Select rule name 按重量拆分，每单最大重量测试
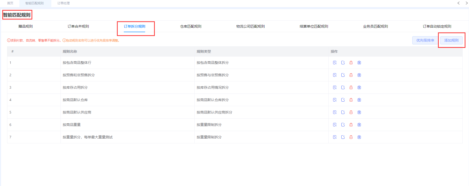Image resolution: width=469 pixels, height=186 pixels. click(x=88, y=137)
